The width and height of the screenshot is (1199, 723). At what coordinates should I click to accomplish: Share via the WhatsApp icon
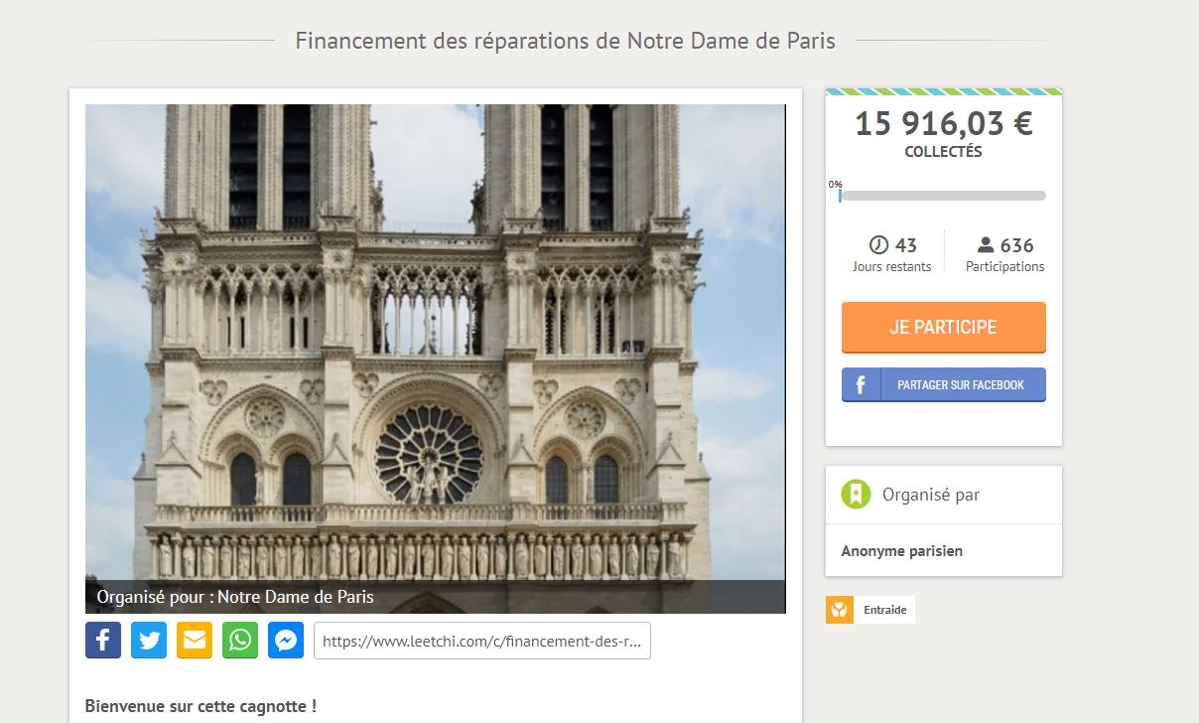click(240, 641)
